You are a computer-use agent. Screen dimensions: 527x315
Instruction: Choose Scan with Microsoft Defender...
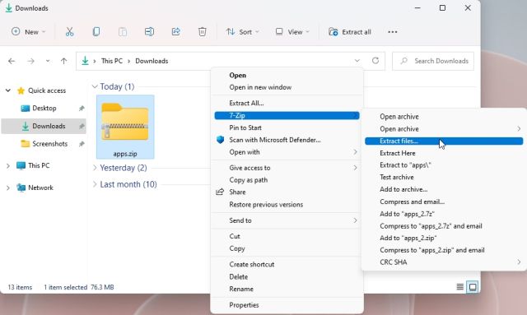point(275,140)
